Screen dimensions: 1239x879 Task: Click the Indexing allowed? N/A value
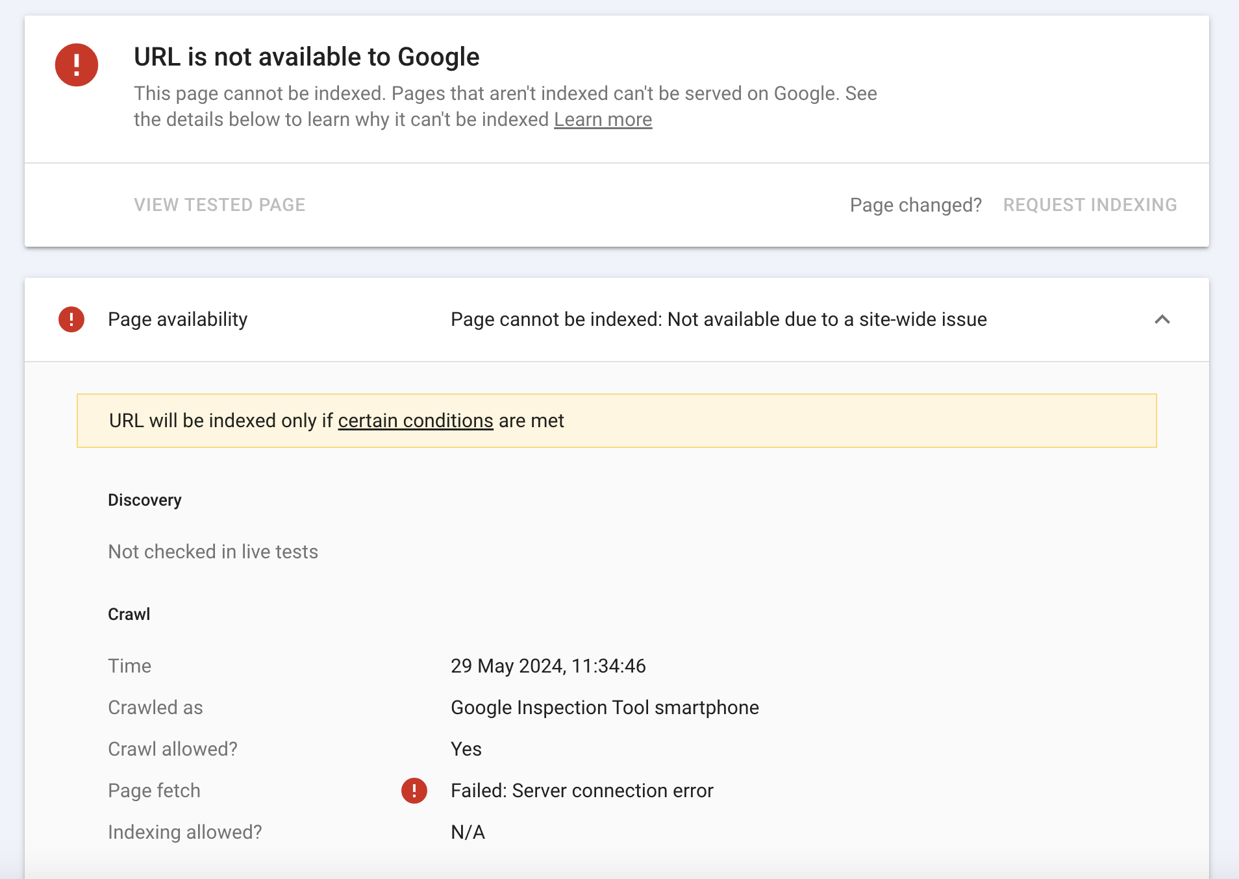pos(468,832)
